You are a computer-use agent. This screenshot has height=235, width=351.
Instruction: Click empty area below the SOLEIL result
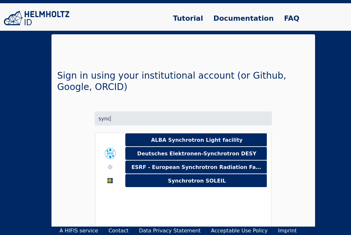pos(183,207)
